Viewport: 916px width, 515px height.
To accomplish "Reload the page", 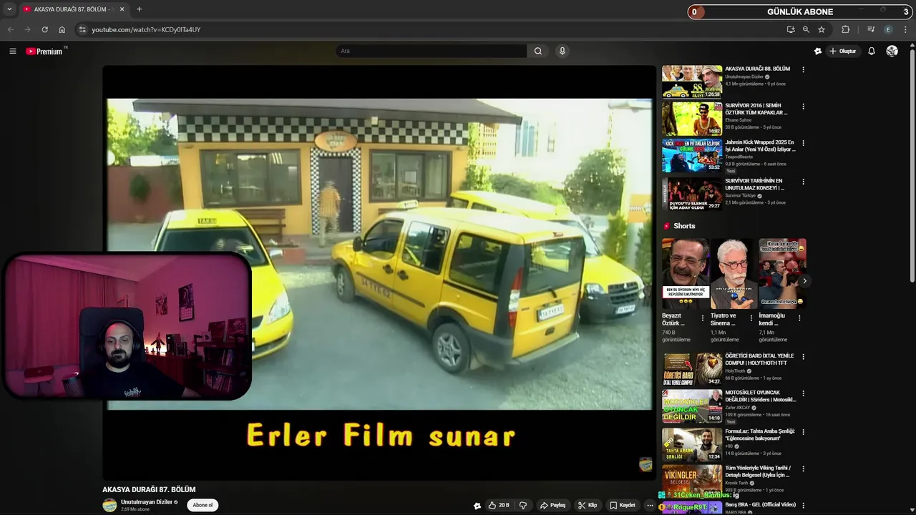I will [x=44, y=29].
